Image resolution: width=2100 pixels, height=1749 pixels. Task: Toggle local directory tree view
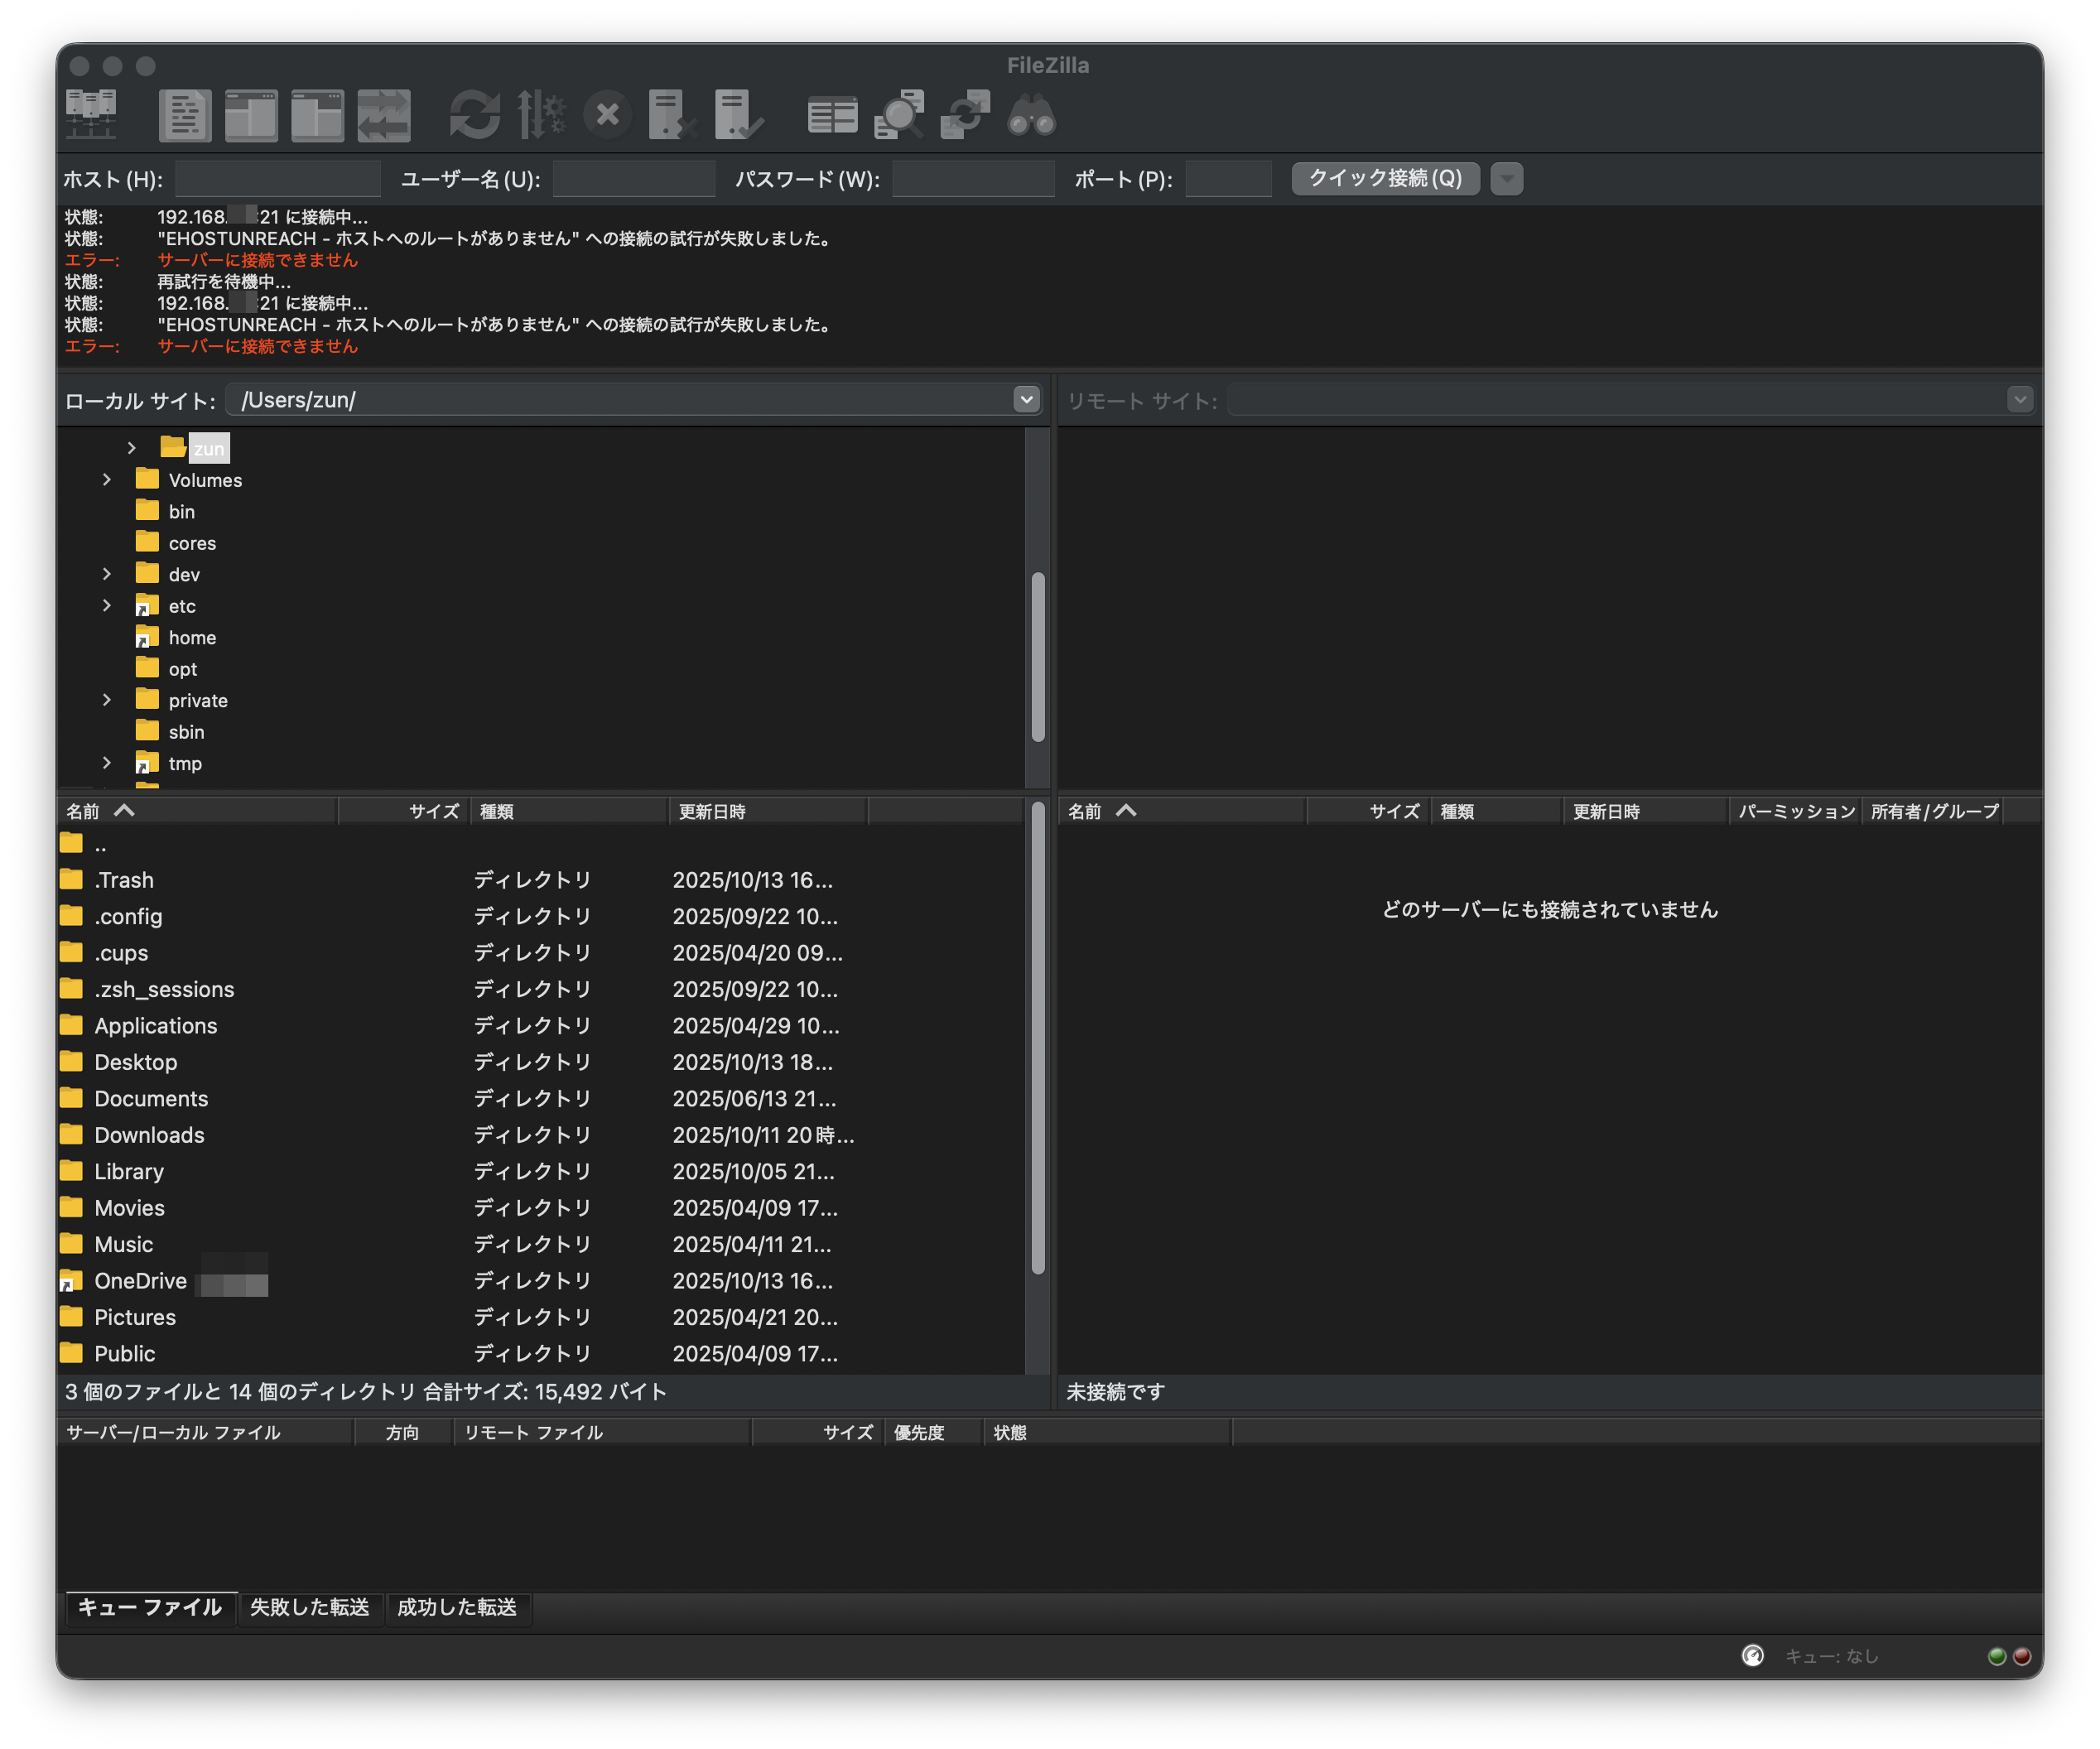251,115
